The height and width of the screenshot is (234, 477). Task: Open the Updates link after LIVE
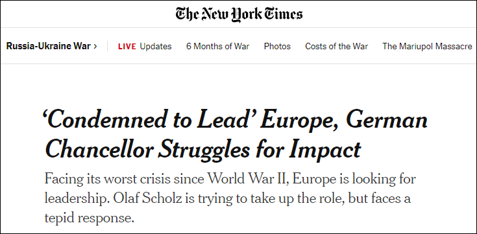[x=156, y=47]
